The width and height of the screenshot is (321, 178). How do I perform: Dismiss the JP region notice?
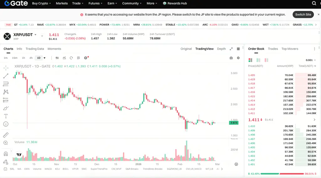pyautogui.click(x=318, y=14)
